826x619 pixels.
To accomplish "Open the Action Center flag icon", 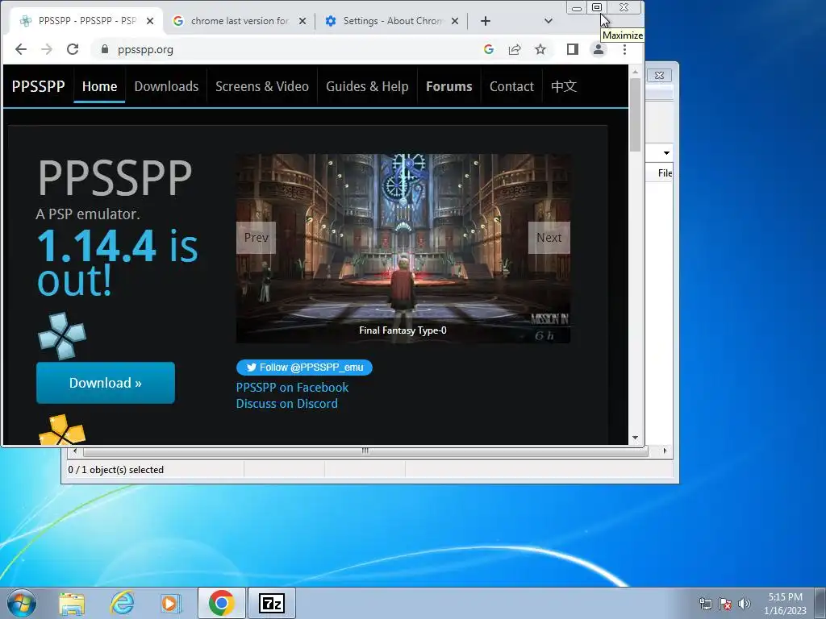I will (x=725, y=604).
